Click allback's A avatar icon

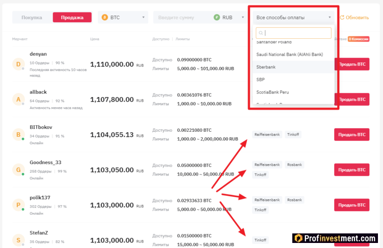[x=18, y=100]
